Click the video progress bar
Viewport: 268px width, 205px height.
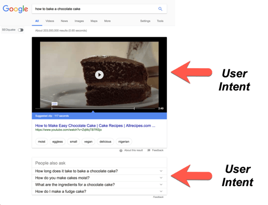pyautogui.click(x=95, y=109)
